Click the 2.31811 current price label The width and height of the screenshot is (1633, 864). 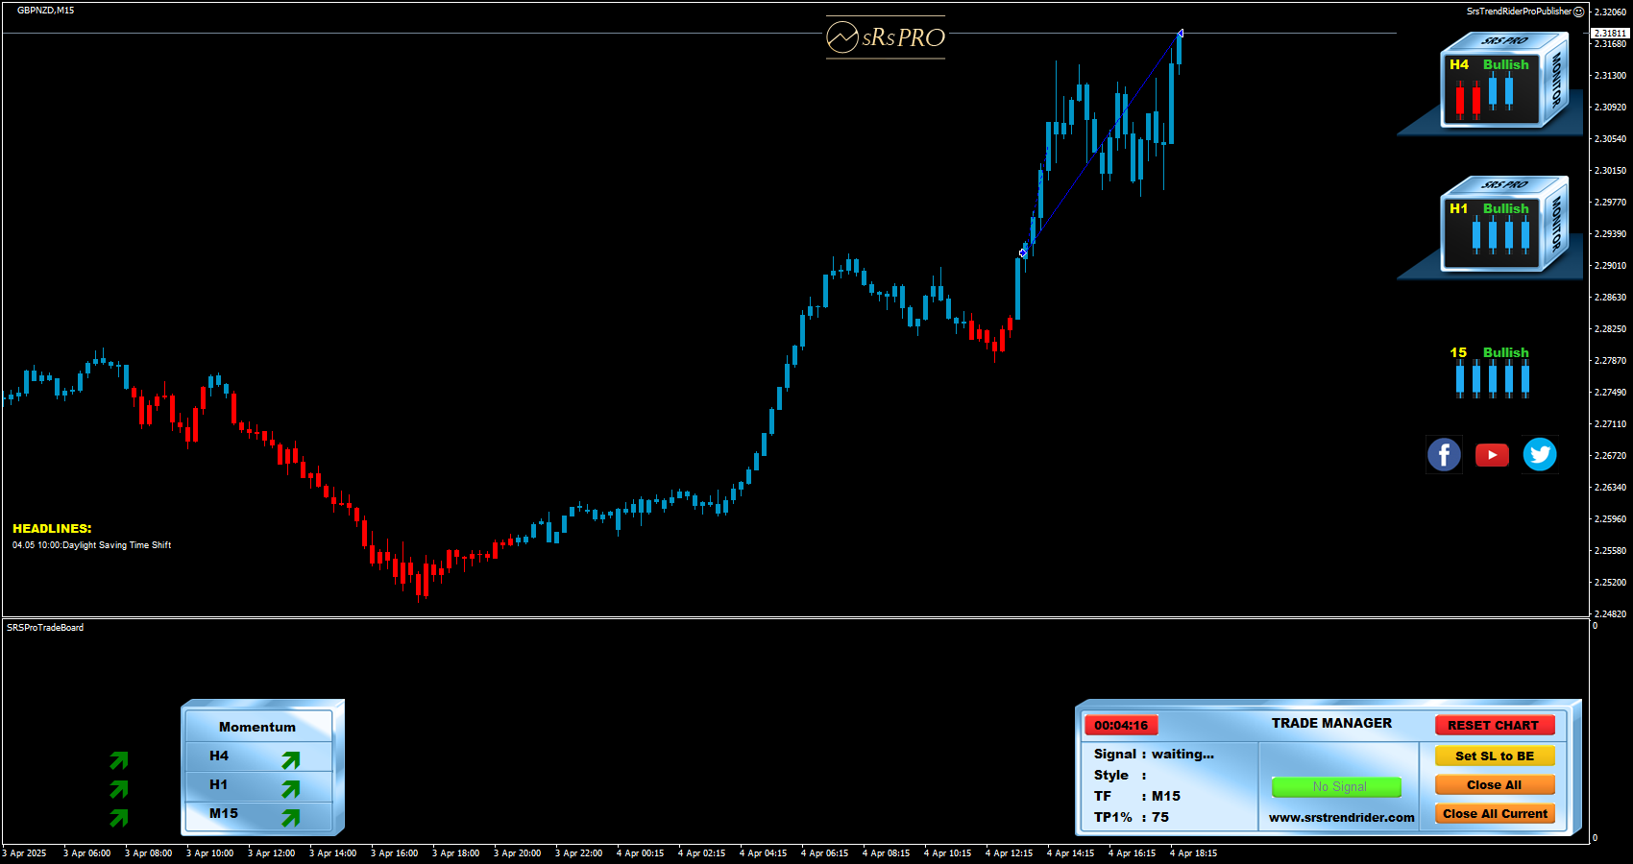pyautogui.click(x=1611, y=34)
